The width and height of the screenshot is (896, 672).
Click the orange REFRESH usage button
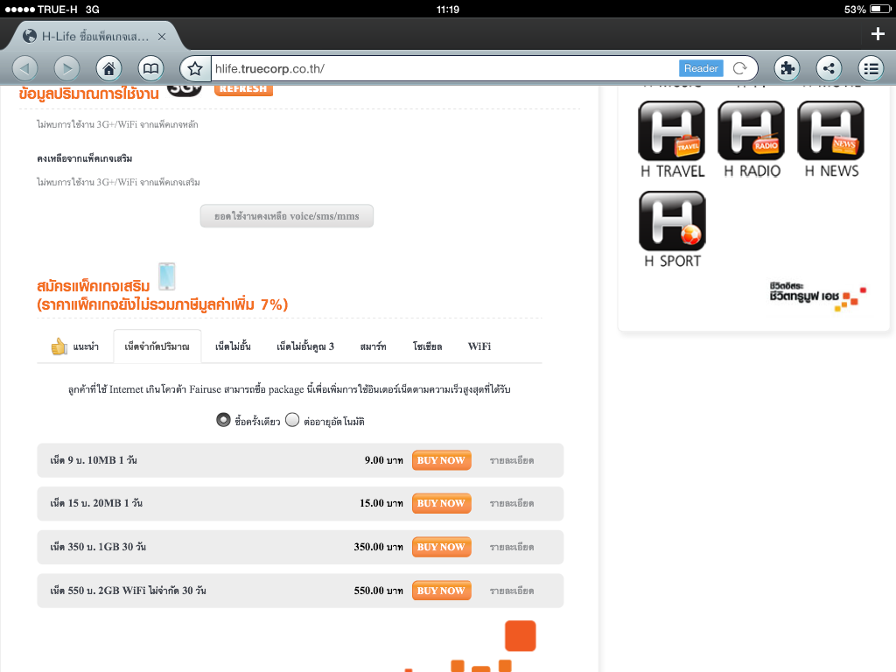(243, 88)
